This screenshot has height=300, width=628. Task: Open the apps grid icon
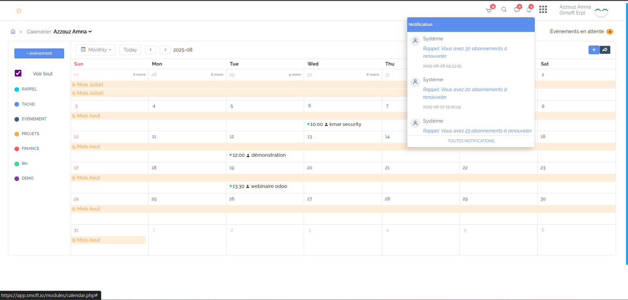tap(543, 10)
